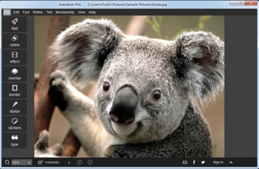259x169 pixels.
Task: Open the Membership menu
Action: point(65,12)
